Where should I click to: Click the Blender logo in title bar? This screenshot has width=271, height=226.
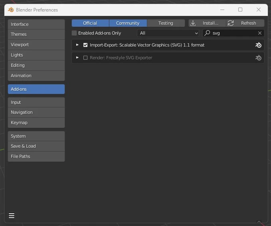pos(11,10)
